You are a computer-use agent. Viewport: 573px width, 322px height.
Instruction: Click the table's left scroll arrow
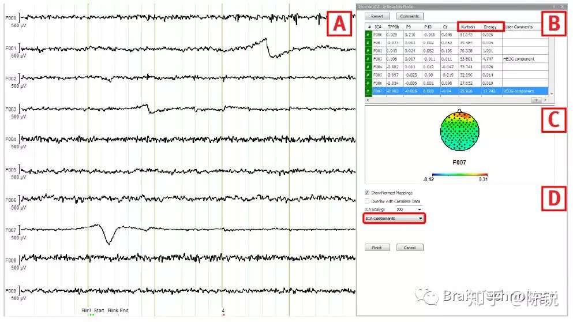point(367,100)
